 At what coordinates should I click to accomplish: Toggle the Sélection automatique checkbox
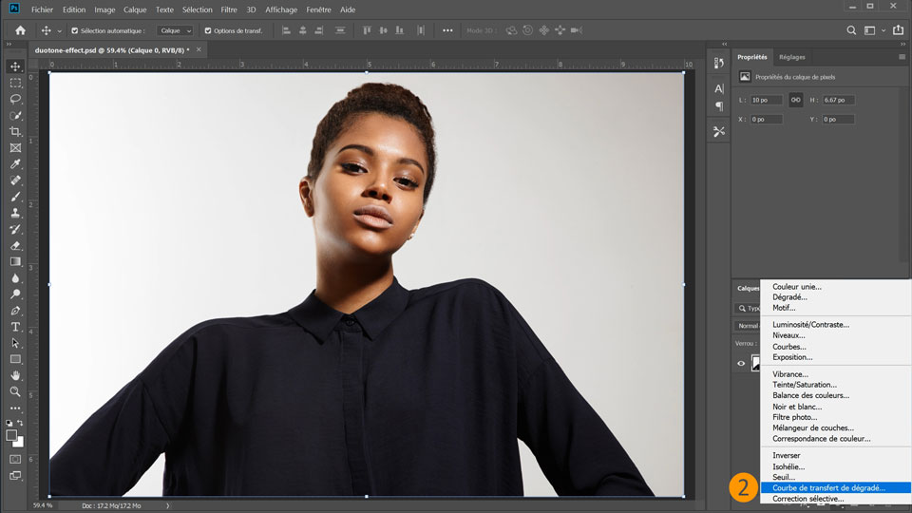click(74, 30)
